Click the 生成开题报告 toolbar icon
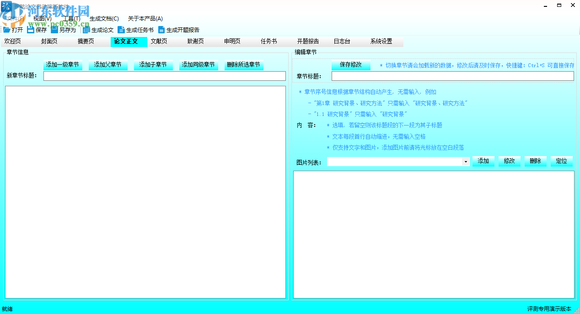 [175, 29]
